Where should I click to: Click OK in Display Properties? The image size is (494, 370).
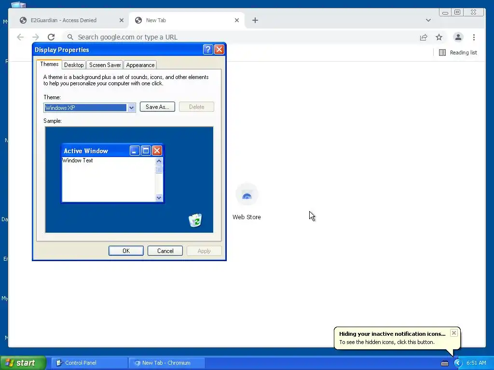pyautogui.click(x=126, y=251)
